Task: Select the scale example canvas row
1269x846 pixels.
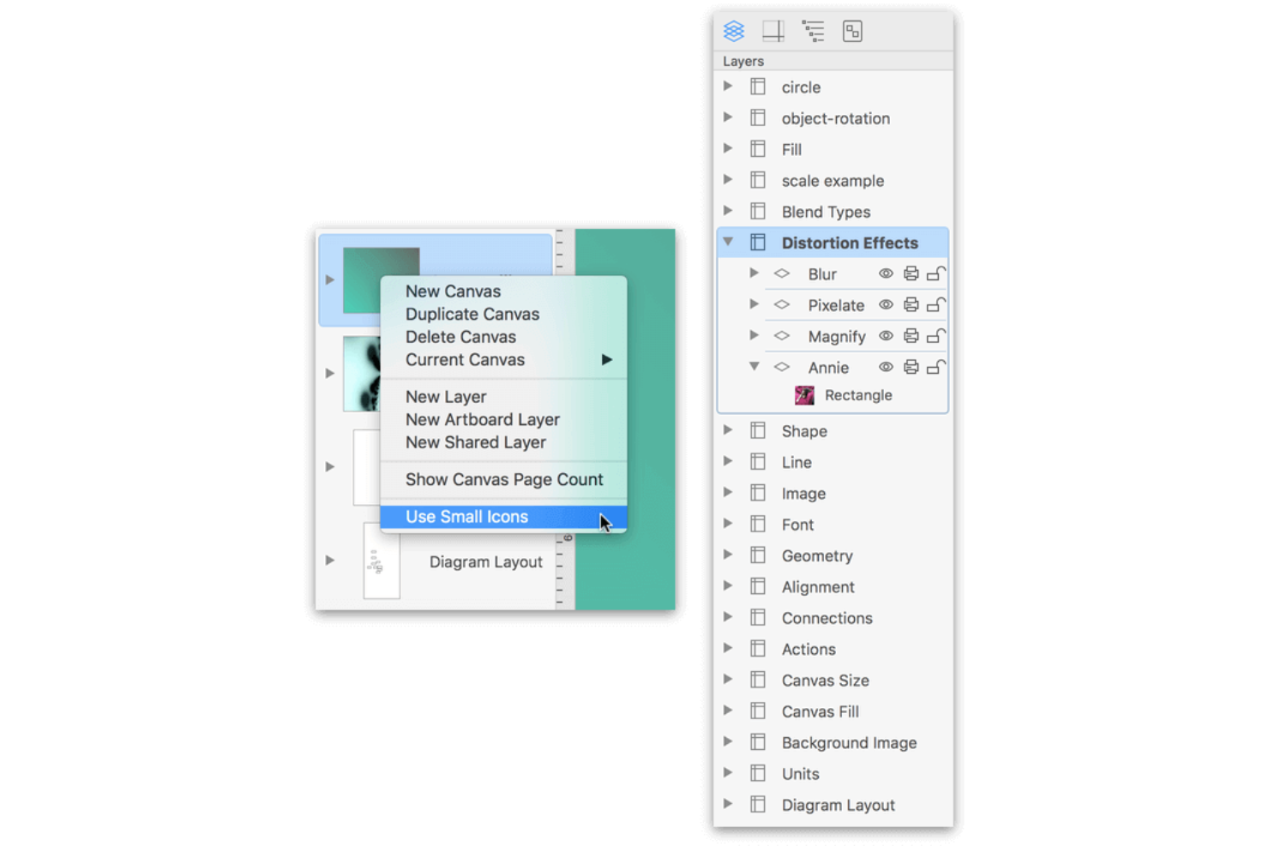Action: pyautogui.click(x=833, y=180)
